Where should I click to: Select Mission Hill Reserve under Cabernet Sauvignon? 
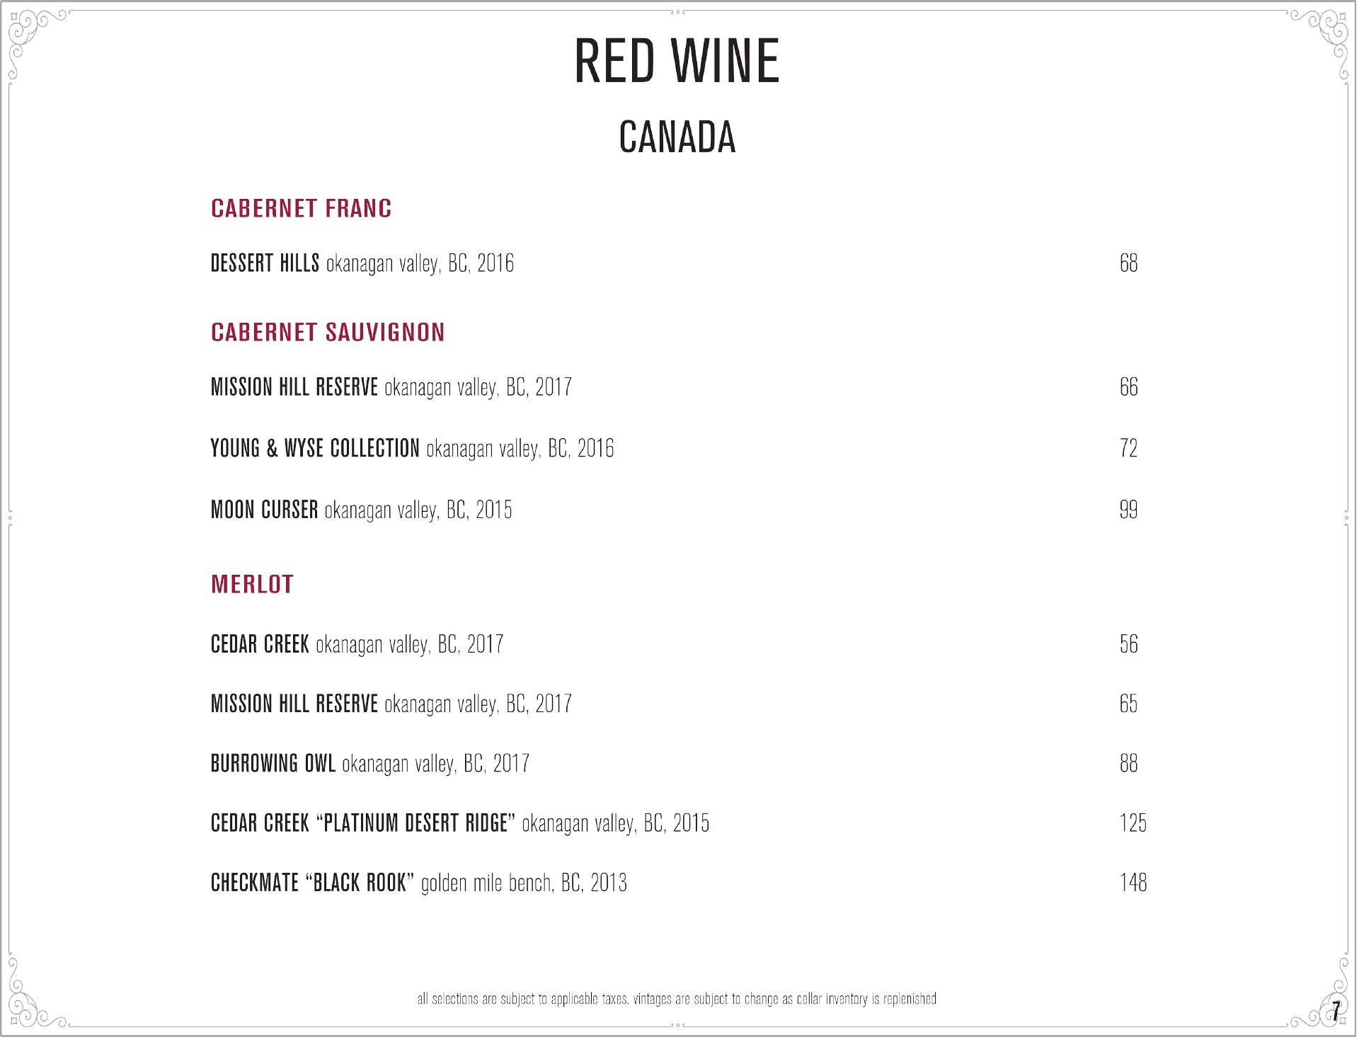(x=391, y=387)
